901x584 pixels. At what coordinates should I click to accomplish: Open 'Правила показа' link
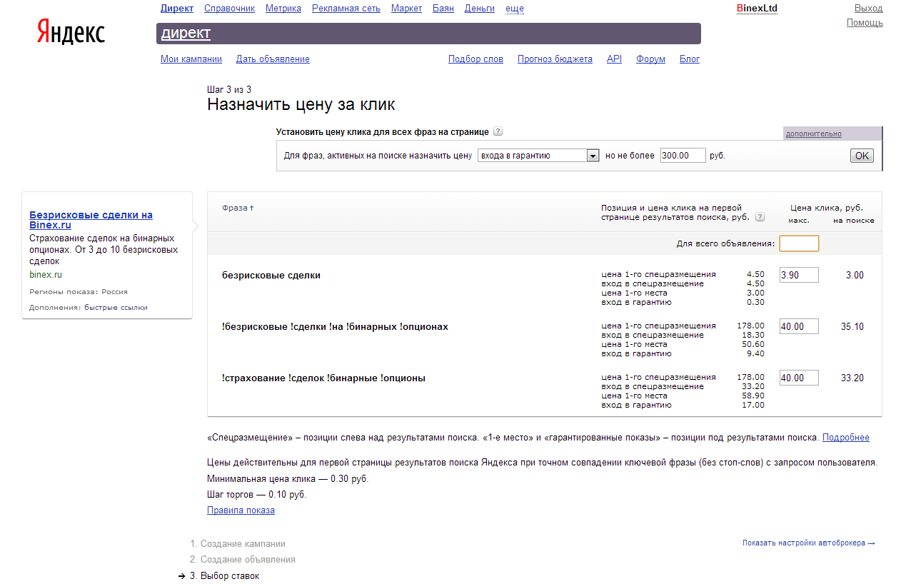coord(241,510)
